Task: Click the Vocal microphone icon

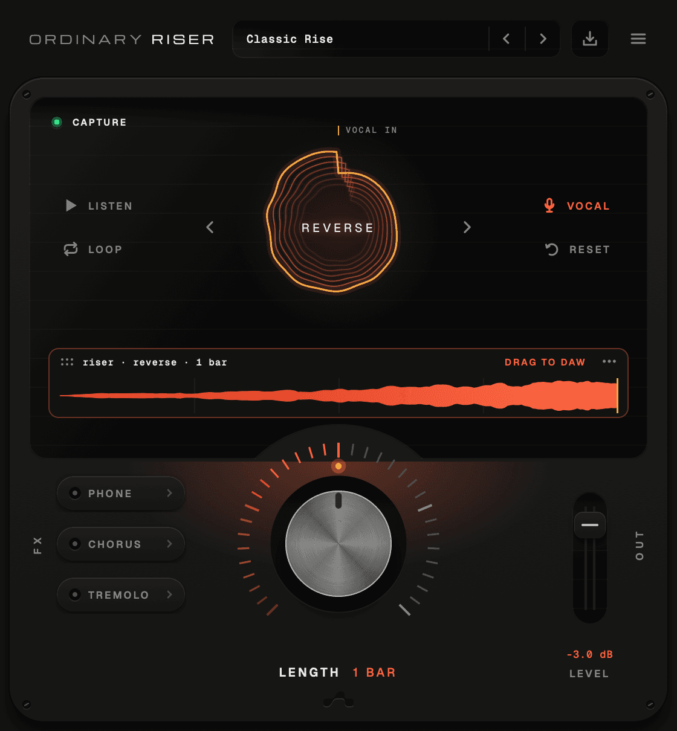Action: tap(549, 205)
